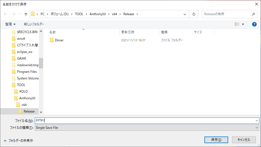The image size is (261, 147).
Task: Sort by 名前 column header
Action: [52, 32]
